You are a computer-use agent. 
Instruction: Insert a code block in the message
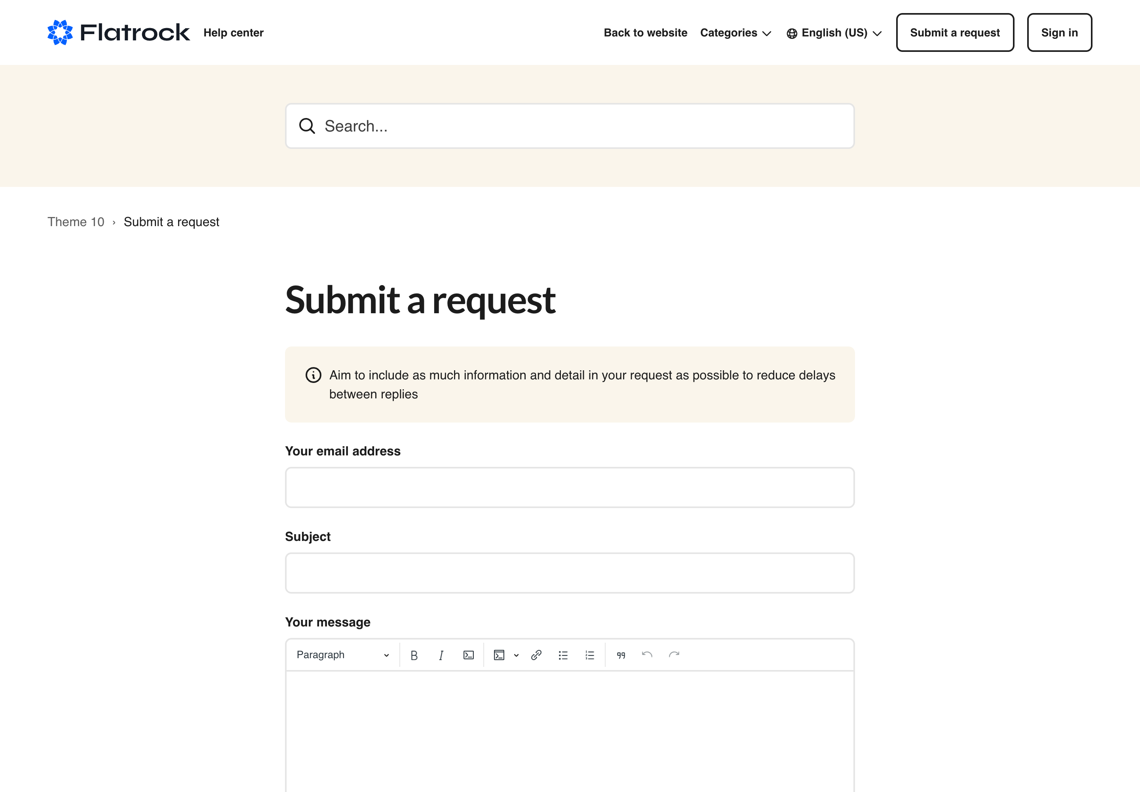499,655
